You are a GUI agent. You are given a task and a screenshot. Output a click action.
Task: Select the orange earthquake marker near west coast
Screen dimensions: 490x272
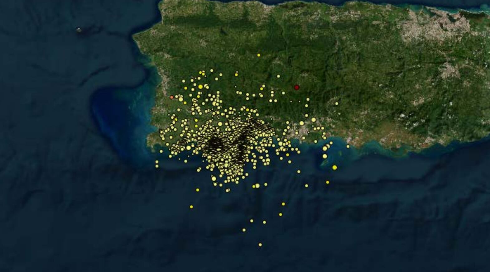171,97
